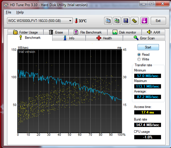Click the copy screenshot to clipboard icon
Image resolution: width=171 pixels, height=148 pixels.
[117, 21]
